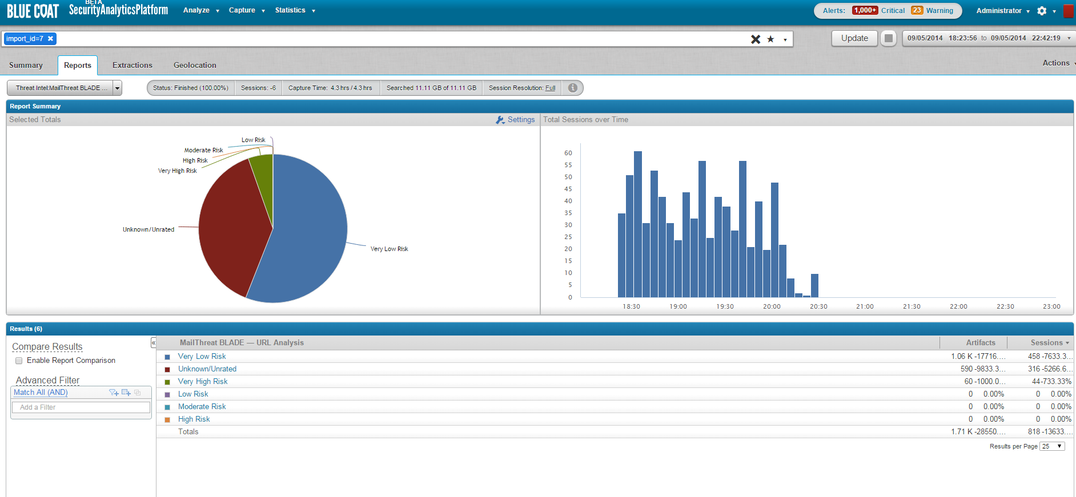The image size is (1076, 497).
Task: Click the wrench Settings icon in Selected Totals
Action: [x=500, y=120]
